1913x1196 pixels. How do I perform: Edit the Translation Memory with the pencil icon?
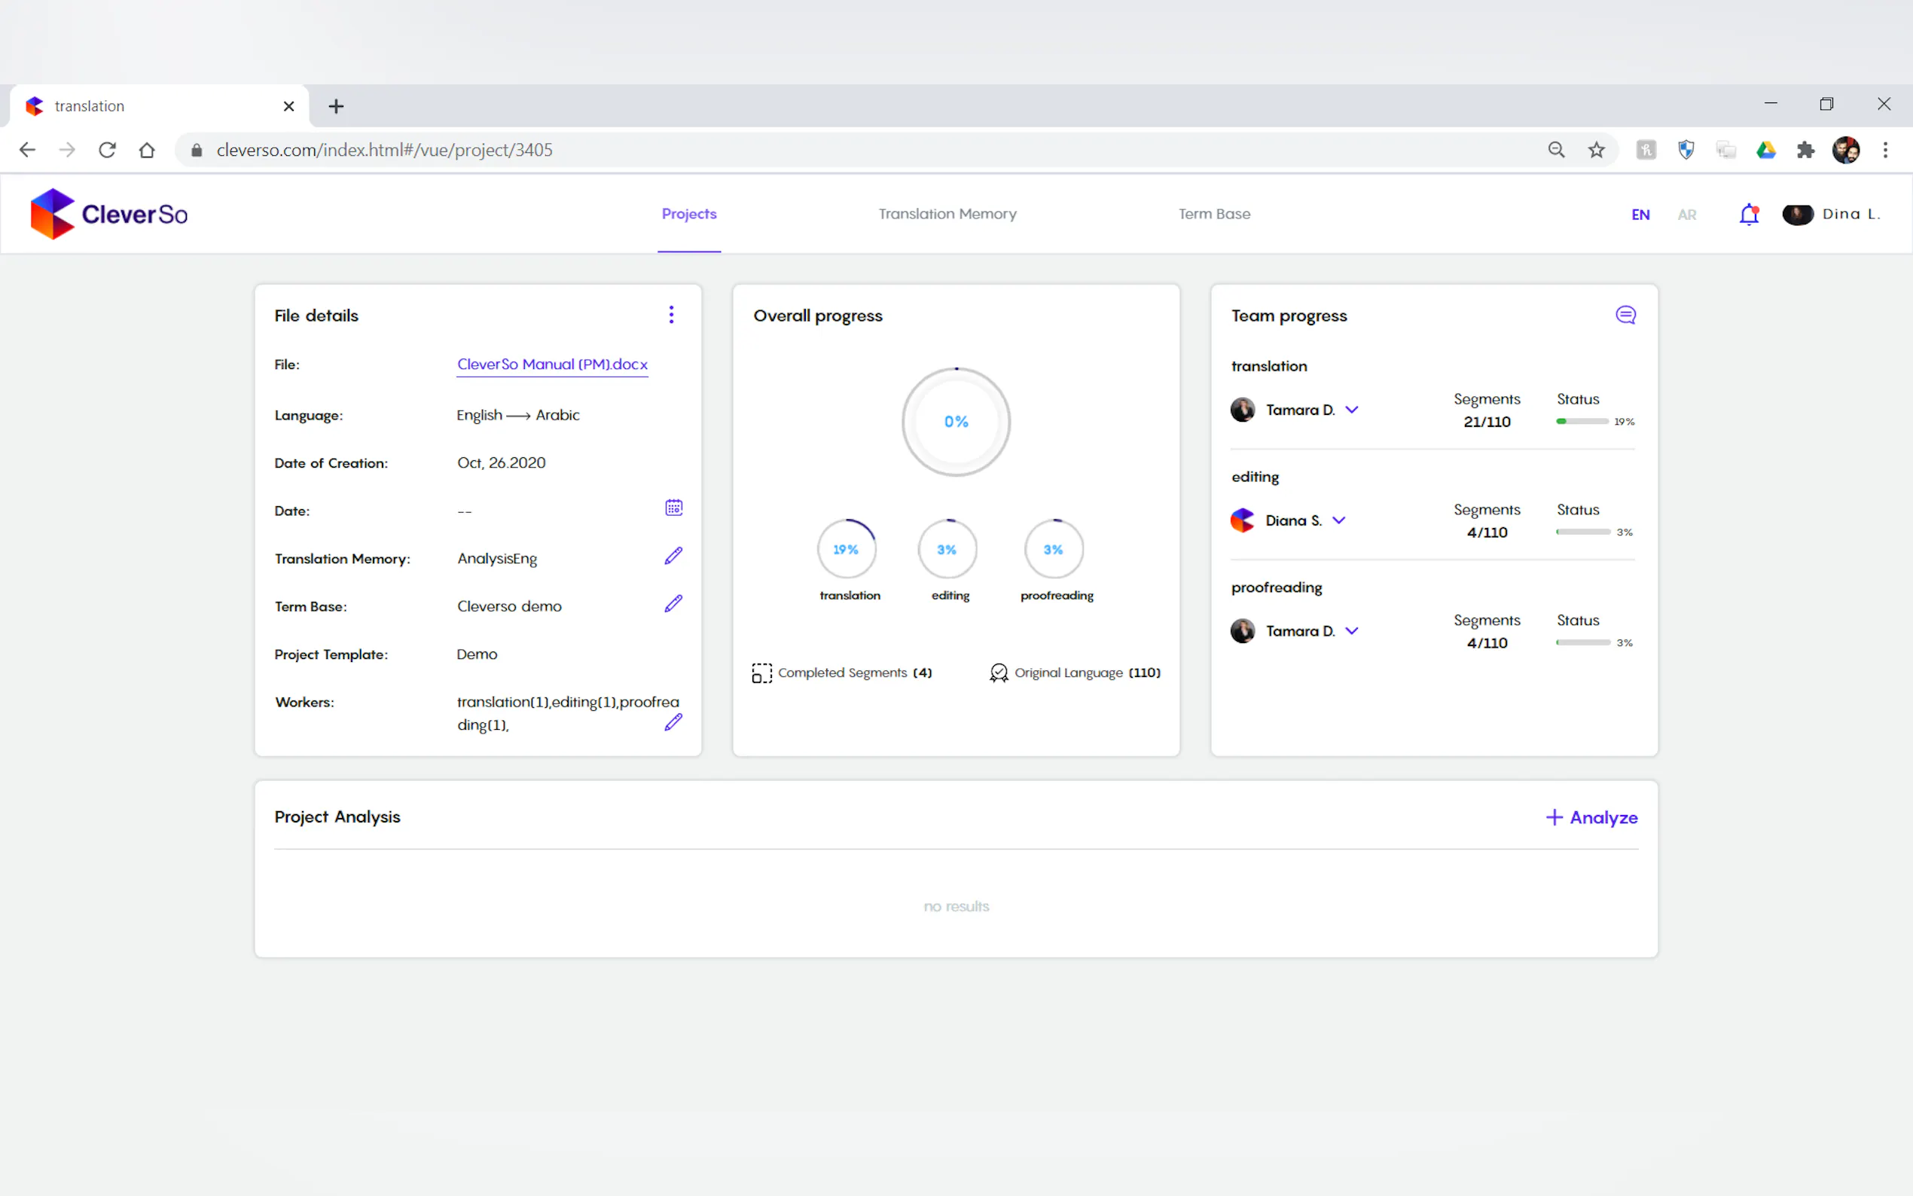tap(673, 556)
